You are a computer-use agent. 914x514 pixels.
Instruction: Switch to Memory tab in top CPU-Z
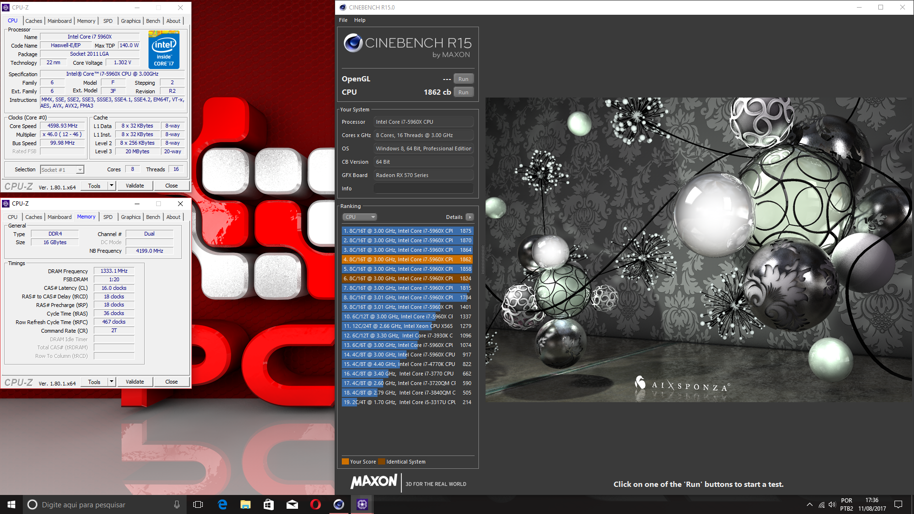[86, 21]
